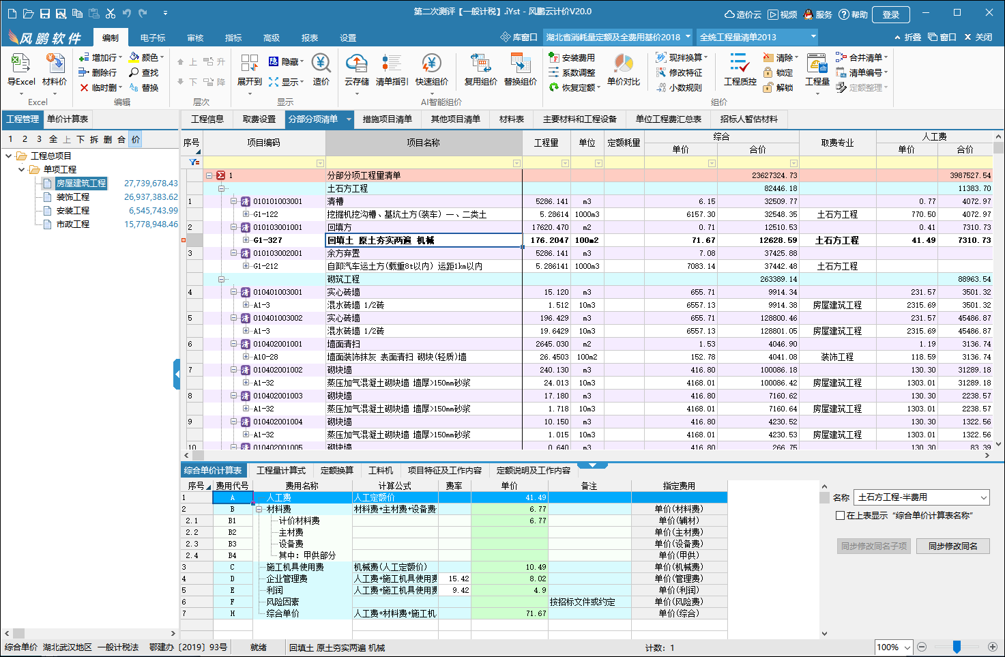Collapse the 土石方工程 section row
The width and height of the screenshot is (1005, 657).
click(x=221, y=188)
